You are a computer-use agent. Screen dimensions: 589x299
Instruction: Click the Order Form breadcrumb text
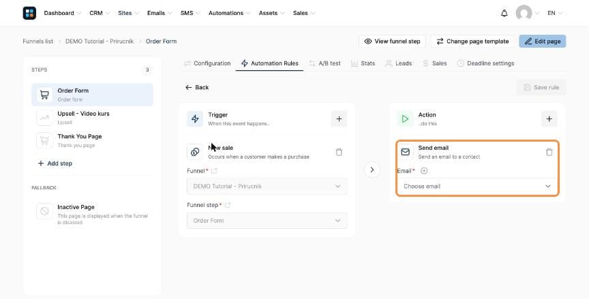tap(161, 42)
